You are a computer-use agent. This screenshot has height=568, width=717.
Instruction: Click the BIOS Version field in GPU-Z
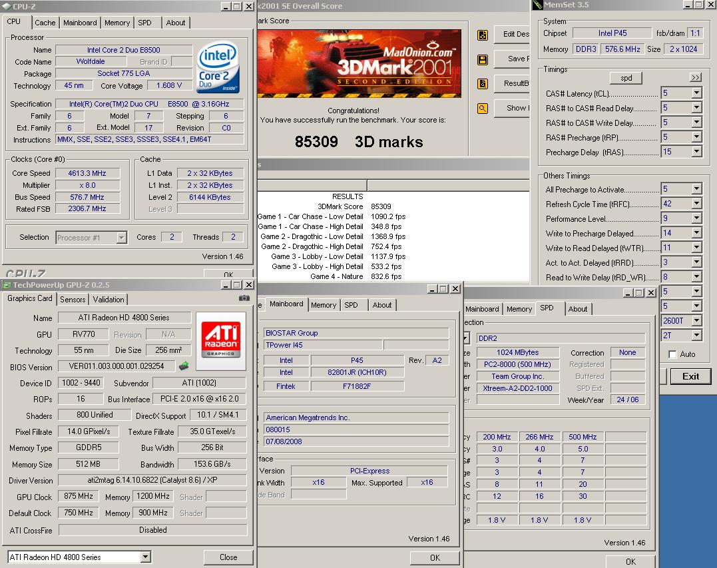point(116,366)
